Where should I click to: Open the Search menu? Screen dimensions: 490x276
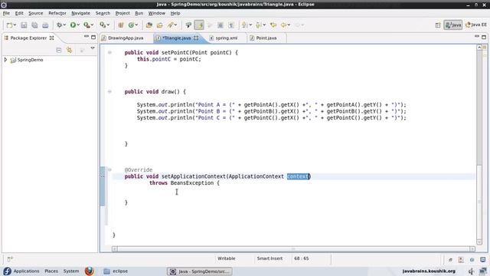click(103, 13)
